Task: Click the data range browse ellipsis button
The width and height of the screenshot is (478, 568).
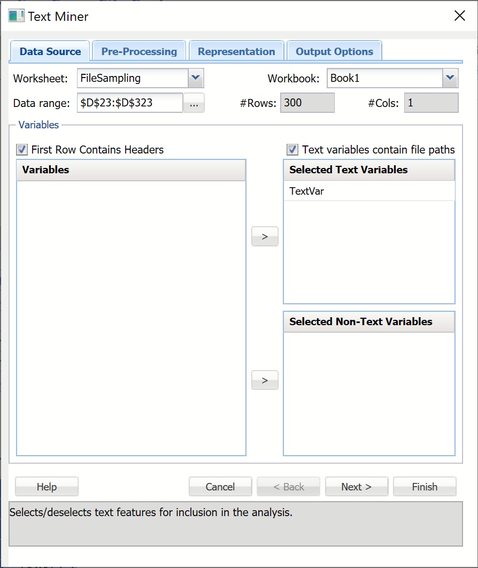Action: pyautogui.click(x=194, y=103)
